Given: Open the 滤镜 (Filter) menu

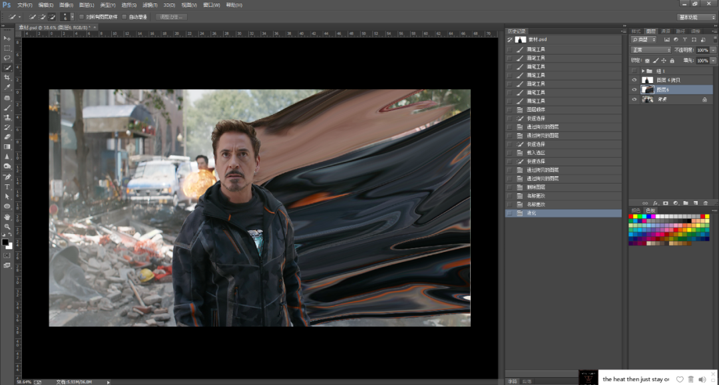Looking at the screenshot, I should [150, 5].
